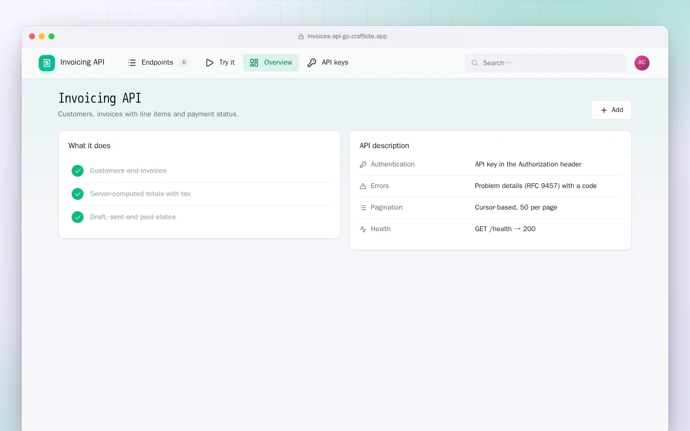Click the API description card title
690x431 pixels.
[x=384, y=145]
